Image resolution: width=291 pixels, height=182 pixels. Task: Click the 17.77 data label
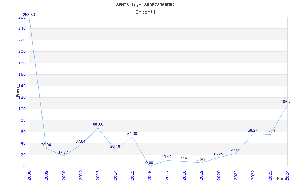coord(63,153)
